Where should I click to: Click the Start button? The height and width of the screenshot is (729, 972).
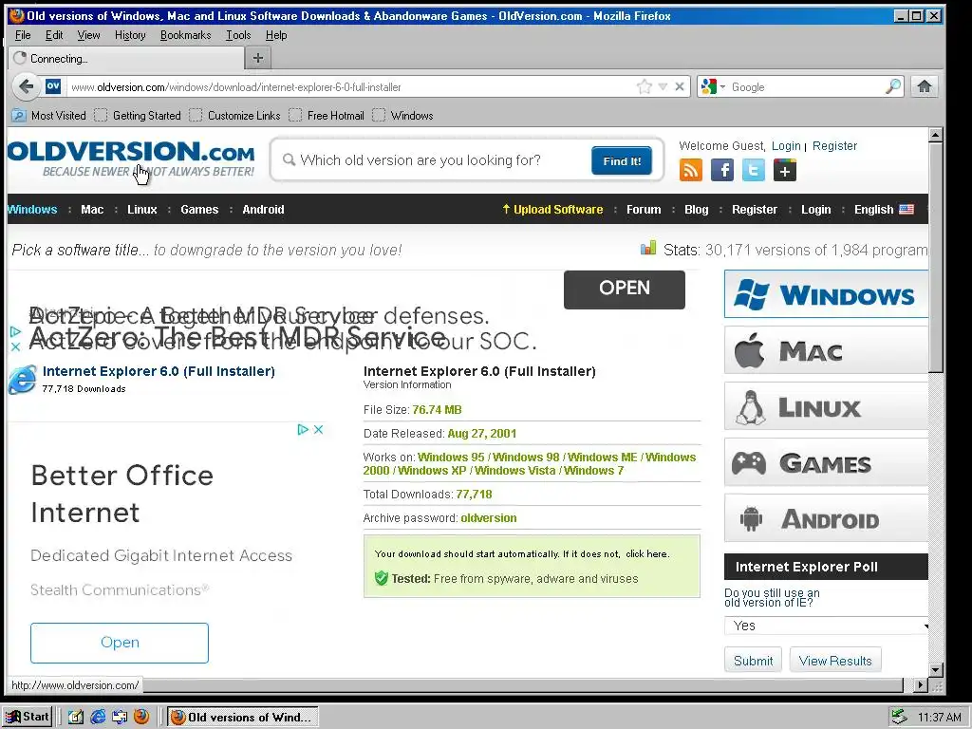pos(28,717)
